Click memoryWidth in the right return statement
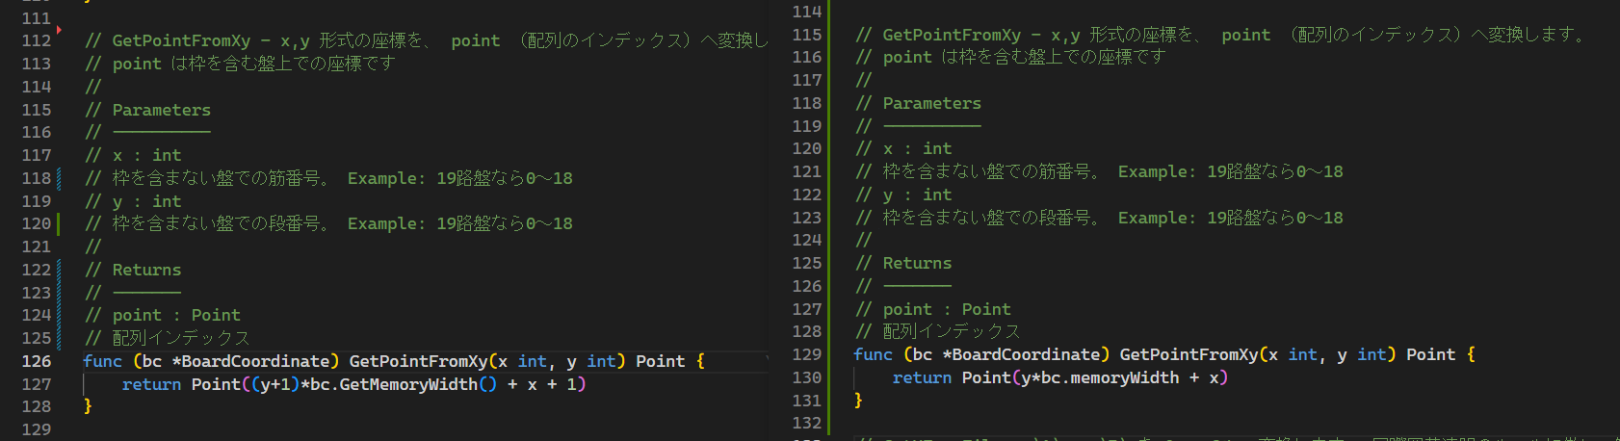Screen dimensions: 1620x441 [1124, 377]
